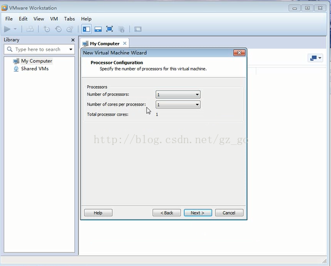Click the Help button in wizard

click(98, 213)
